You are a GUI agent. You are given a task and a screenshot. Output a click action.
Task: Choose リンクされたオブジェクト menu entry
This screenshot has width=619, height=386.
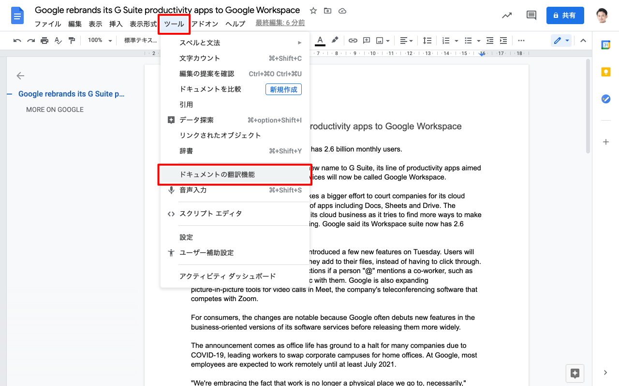click(x=235, y=136)
